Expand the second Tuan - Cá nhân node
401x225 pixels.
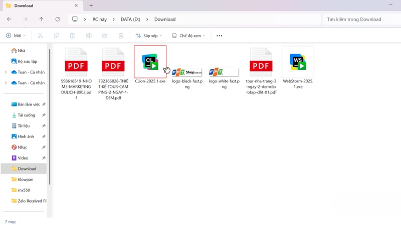pos(6,83)
